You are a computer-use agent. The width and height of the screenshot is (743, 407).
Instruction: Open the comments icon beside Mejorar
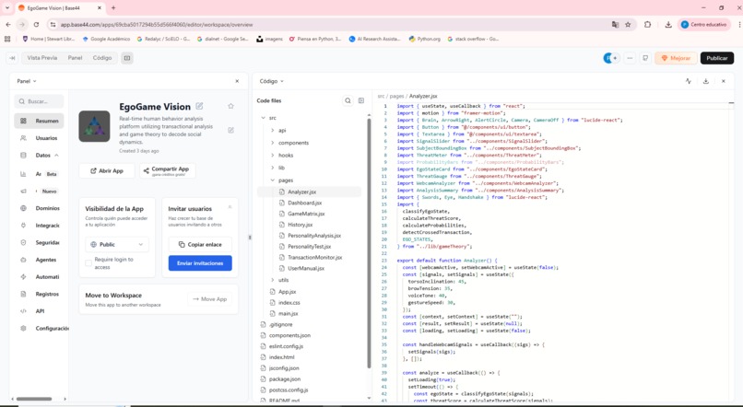645,58
